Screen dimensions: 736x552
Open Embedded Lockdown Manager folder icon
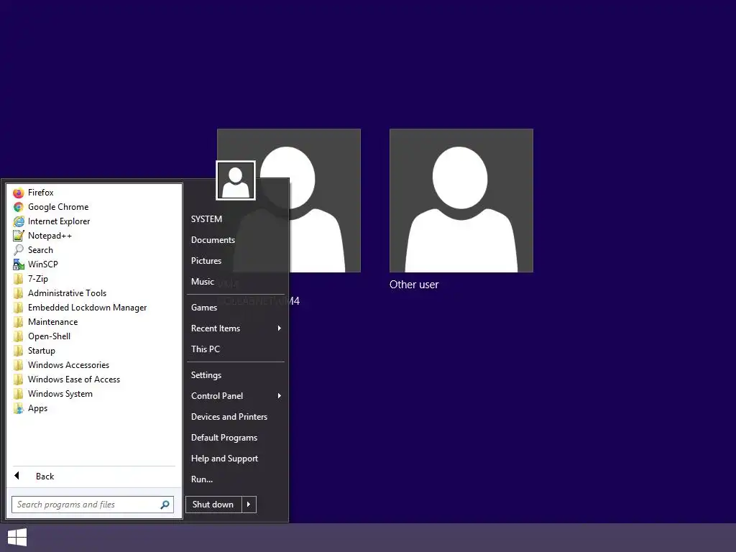18,308
